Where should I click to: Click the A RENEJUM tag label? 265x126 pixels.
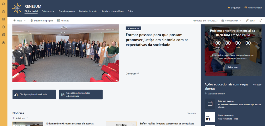tap(133, 28)
